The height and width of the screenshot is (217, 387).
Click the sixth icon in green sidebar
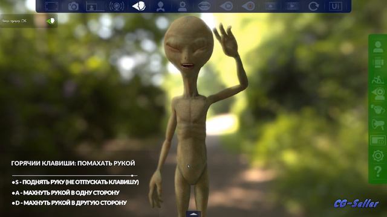(378, 125)
